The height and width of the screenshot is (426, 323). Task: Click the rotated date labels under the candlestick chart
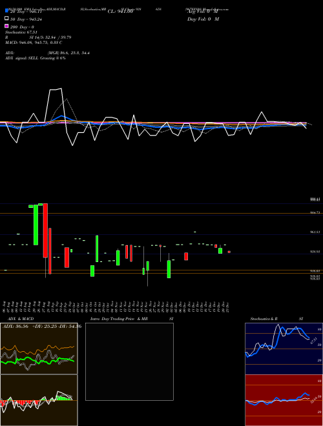click(116, 307)
